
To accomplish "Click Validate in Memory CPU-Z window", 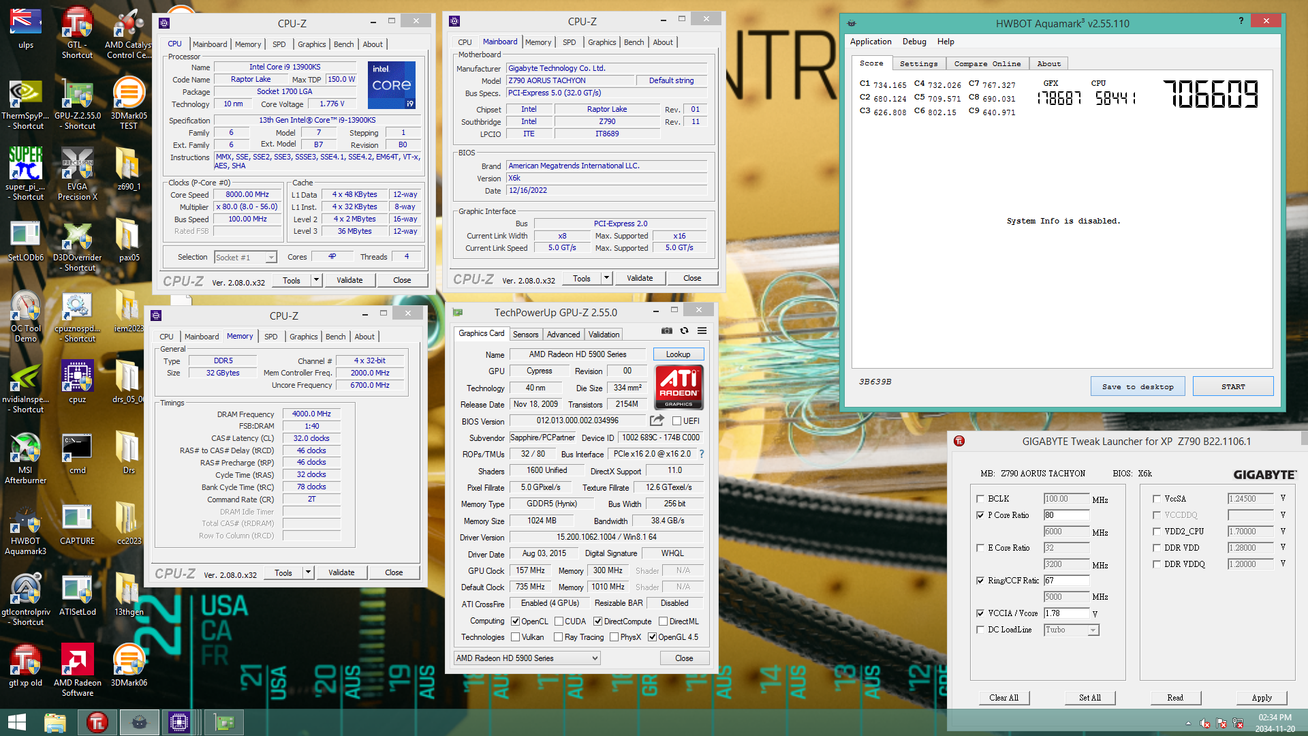I will (x=341, y=572).
